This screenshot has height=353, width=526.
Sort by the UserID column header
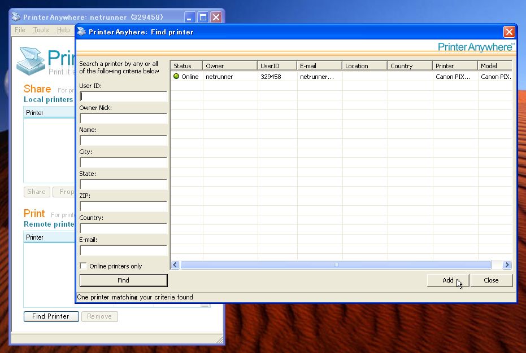(277, 65)
